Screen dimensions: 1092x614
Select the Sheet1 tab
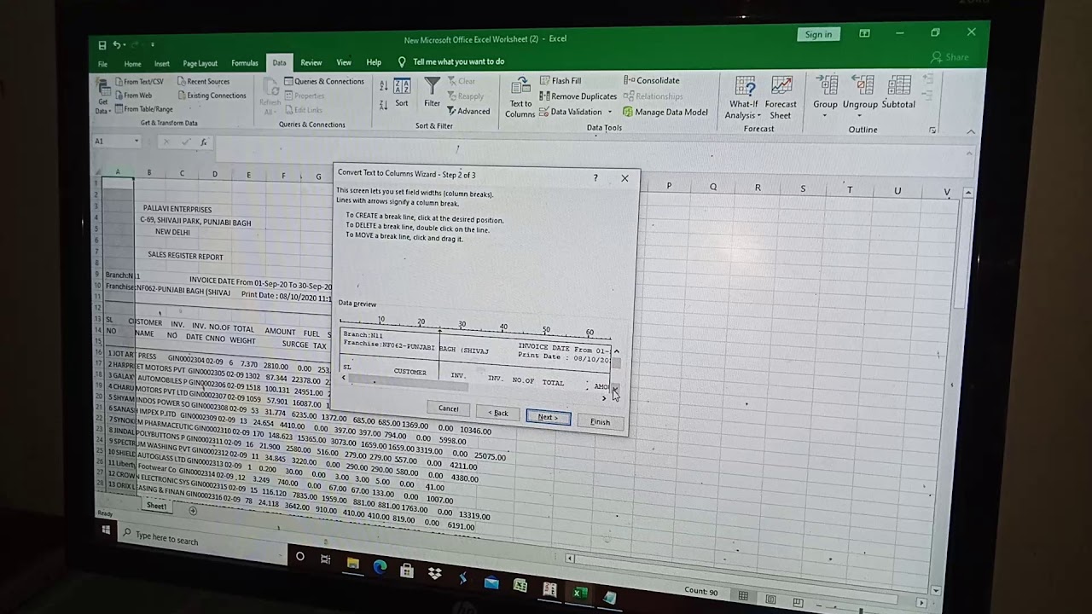[156, 507]
